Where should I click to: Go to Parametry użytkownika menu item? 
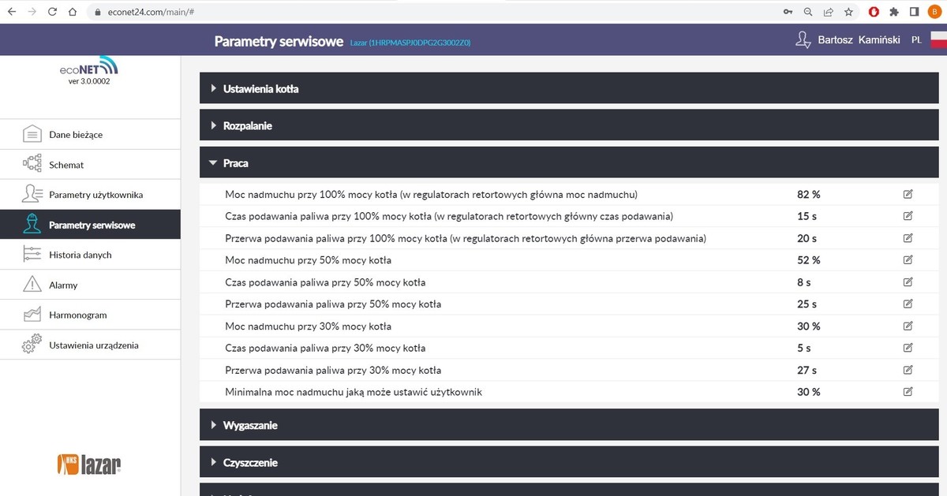click(95, 195)
